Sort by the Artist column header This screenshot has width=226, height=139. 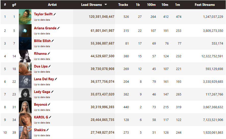pos(52,5)
